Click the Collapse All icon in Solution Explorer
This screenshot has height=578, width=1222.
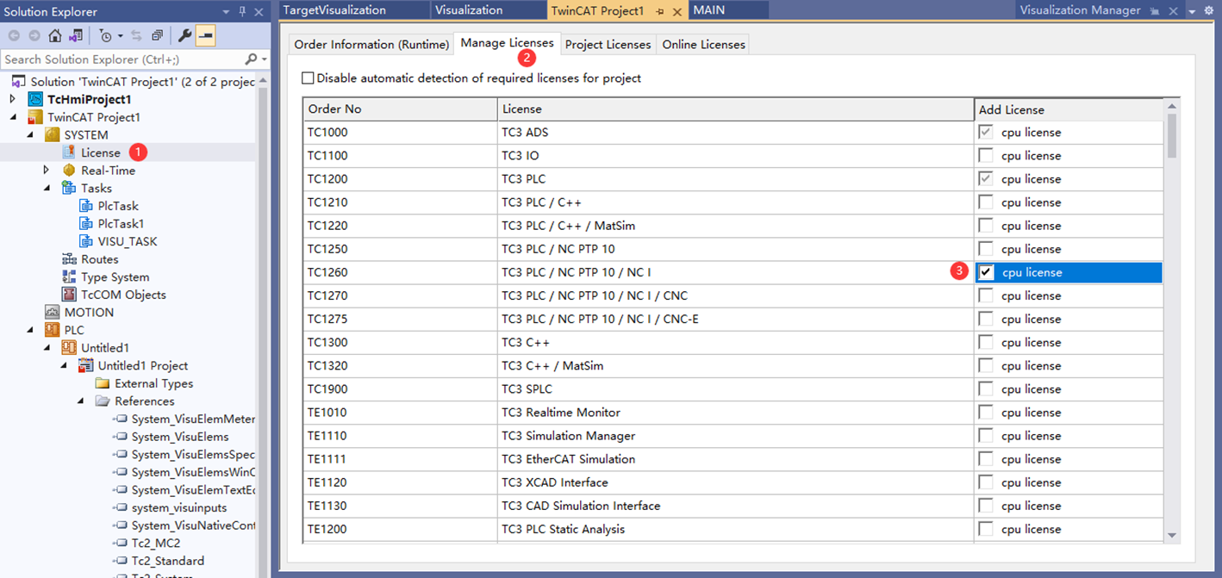coord(157,36)
